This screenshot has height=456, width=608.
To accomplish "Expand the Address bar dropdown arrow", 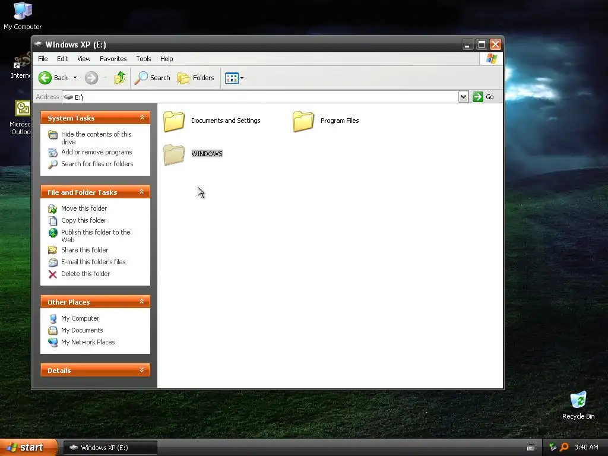I will pos(463,97).
